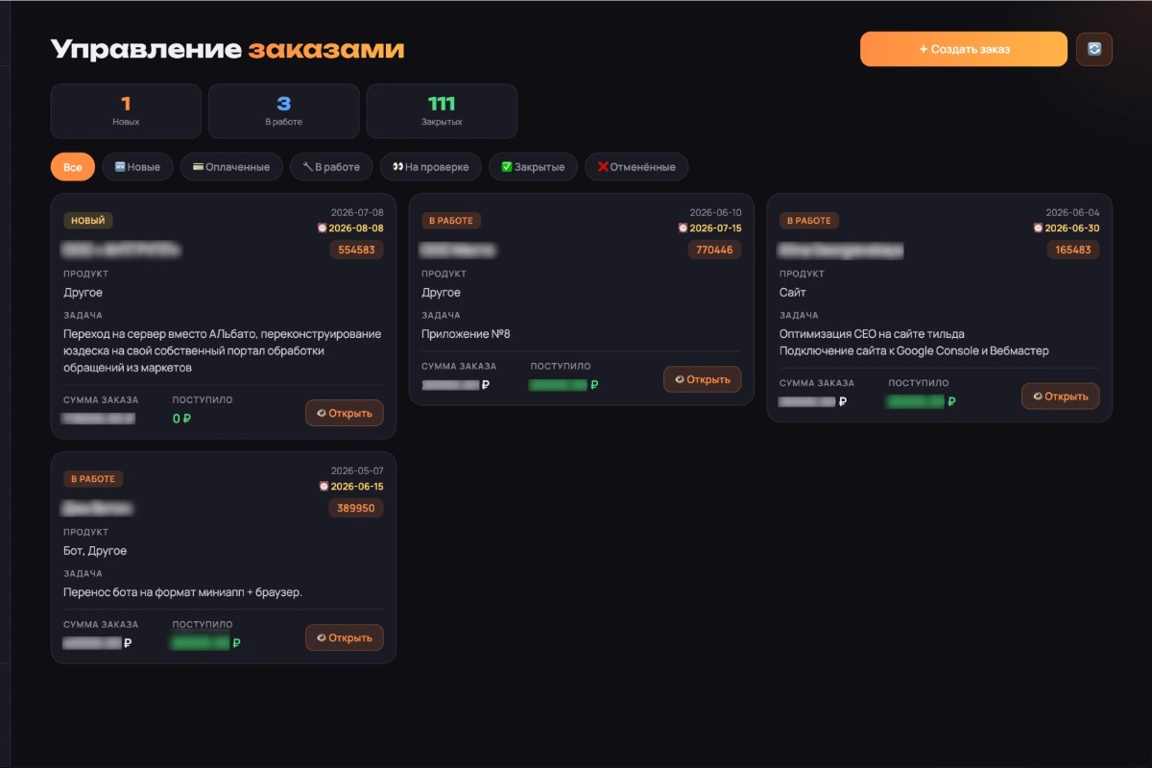The width and height of the screenshot is (1152, 768).
Task: Create a new order with Создать заказ
Action: coord(964,49)
